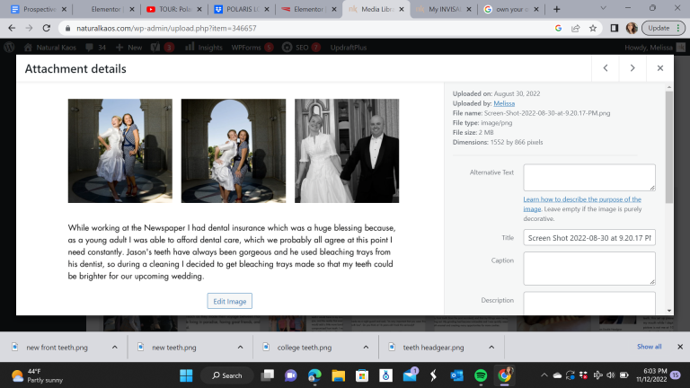Close the Attachment details dialog
This screenshot has width=690, height=388.
tap(660, 68)
